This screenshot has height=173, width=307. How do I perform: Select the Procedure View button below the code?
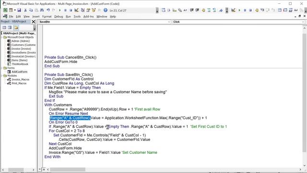(x=40, y=169)
